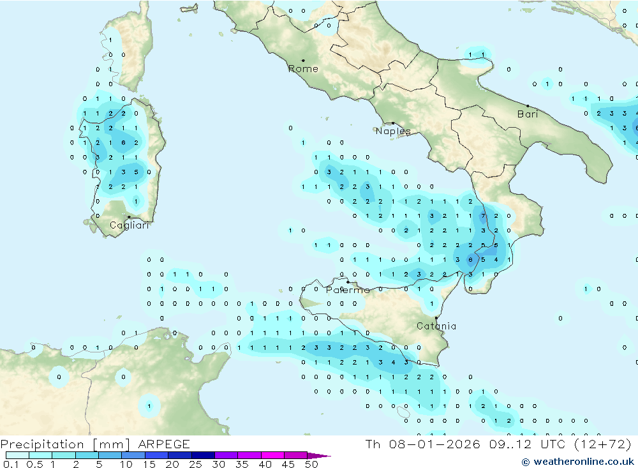Click the purple arrow above legend 50

tap(318, 456)
